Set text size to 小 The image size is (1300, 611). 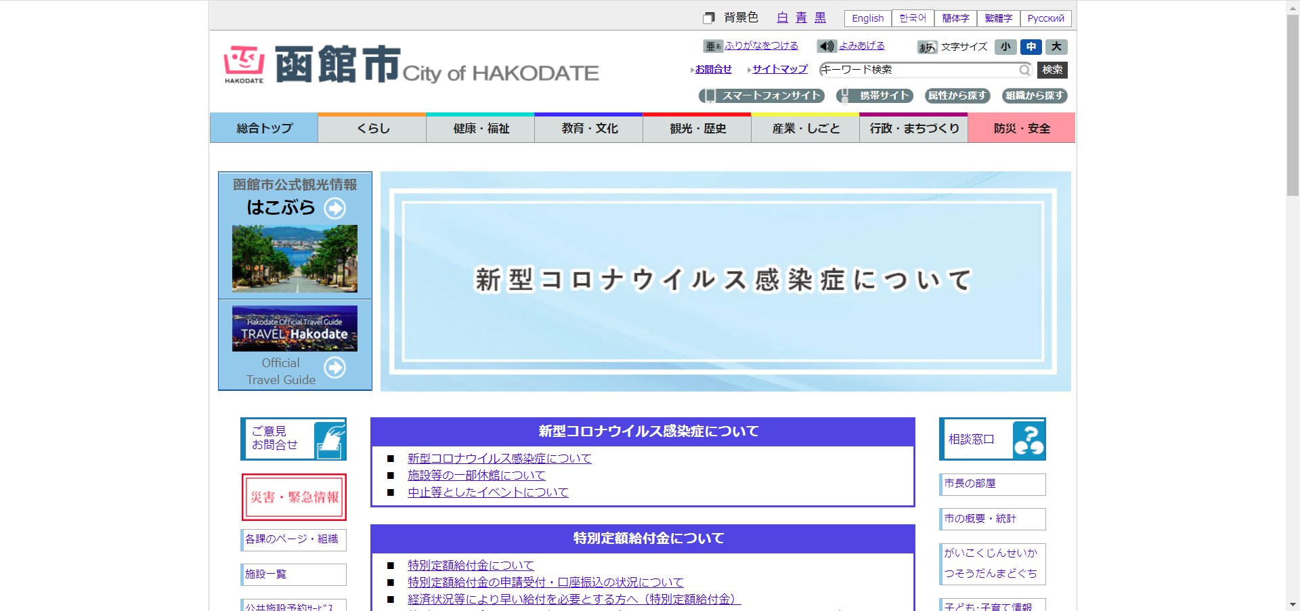pos(1005,47)
